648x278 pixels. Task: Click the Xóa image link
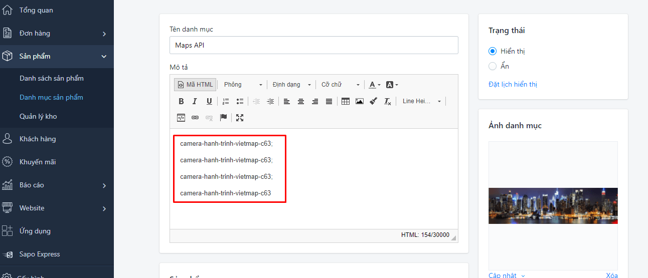(611, 275)
